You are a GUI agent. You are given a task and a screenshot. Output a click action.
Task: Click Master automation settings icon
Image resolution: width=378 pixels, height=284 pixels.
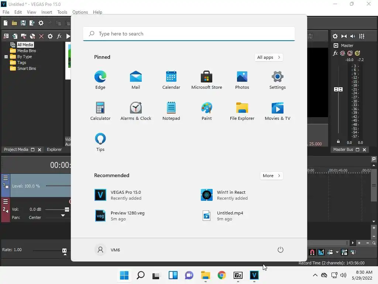pos(343,53)
